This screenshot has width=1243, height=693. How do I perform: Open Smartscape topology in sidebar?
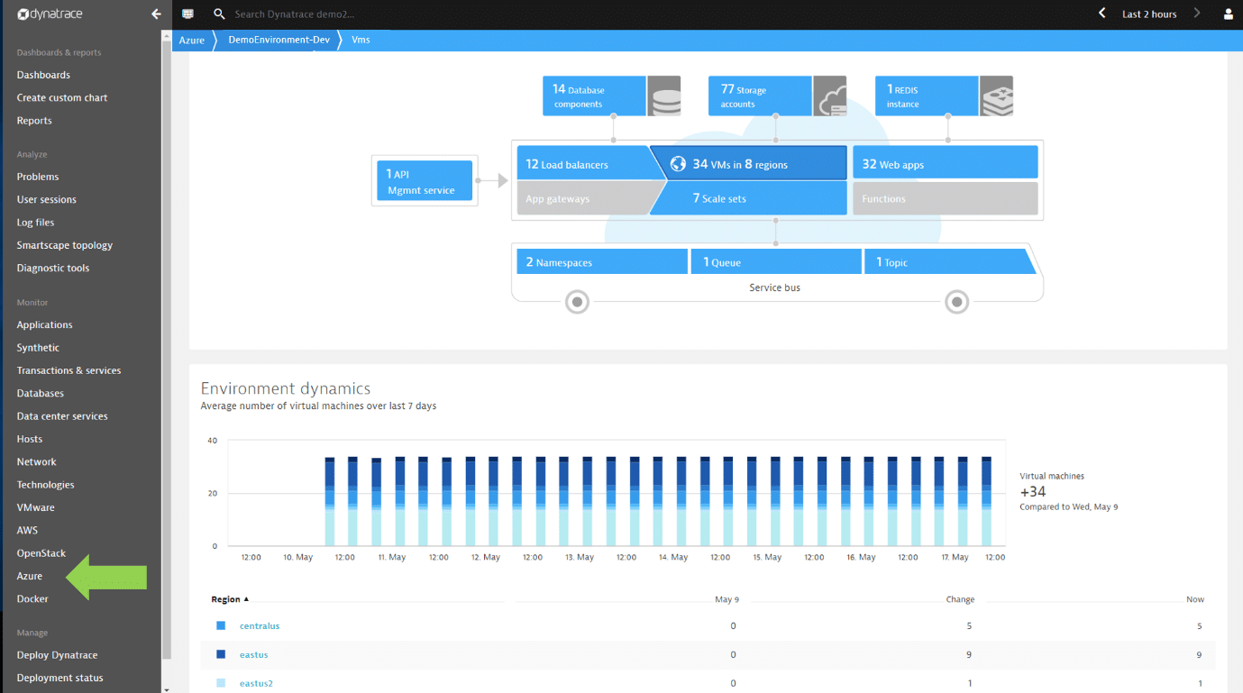[x=65, y=245]
